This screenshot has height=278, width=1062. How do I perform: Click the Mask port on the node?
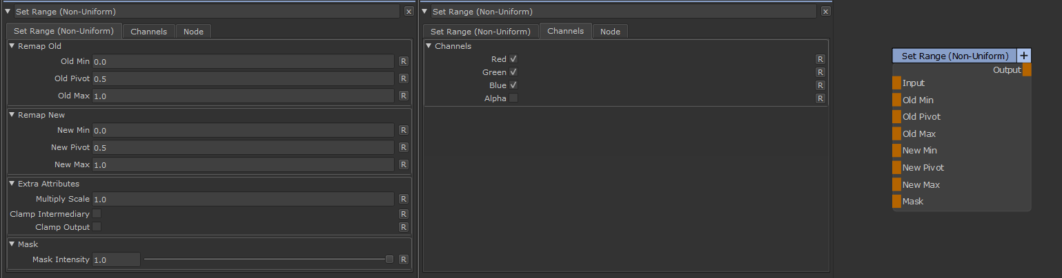(896, 202)
